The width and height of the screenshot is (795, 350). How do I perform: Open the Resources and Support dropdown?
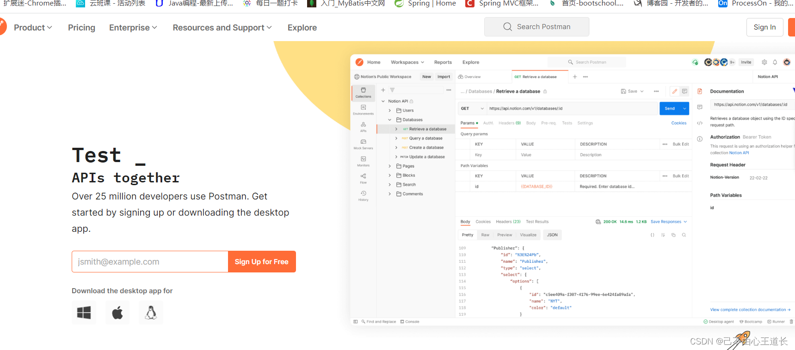point(222,28)
